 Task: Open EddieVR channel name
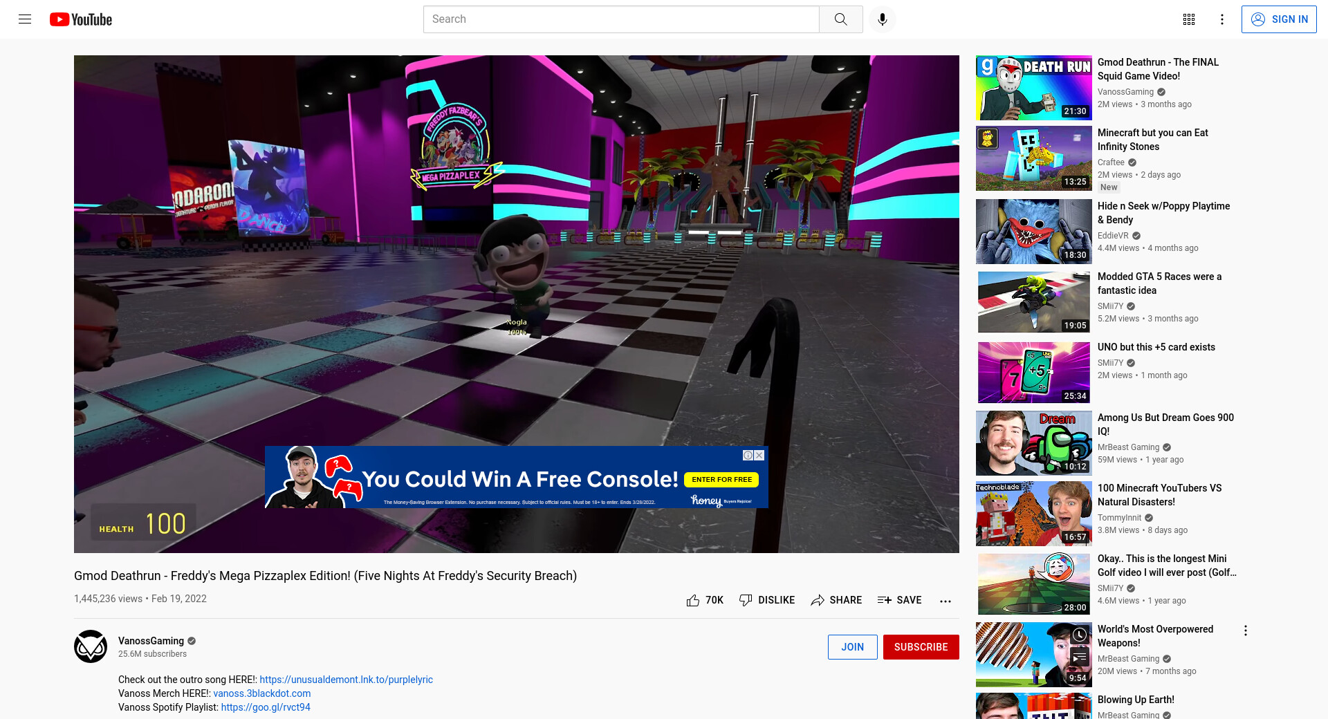tap(1113, 236)
